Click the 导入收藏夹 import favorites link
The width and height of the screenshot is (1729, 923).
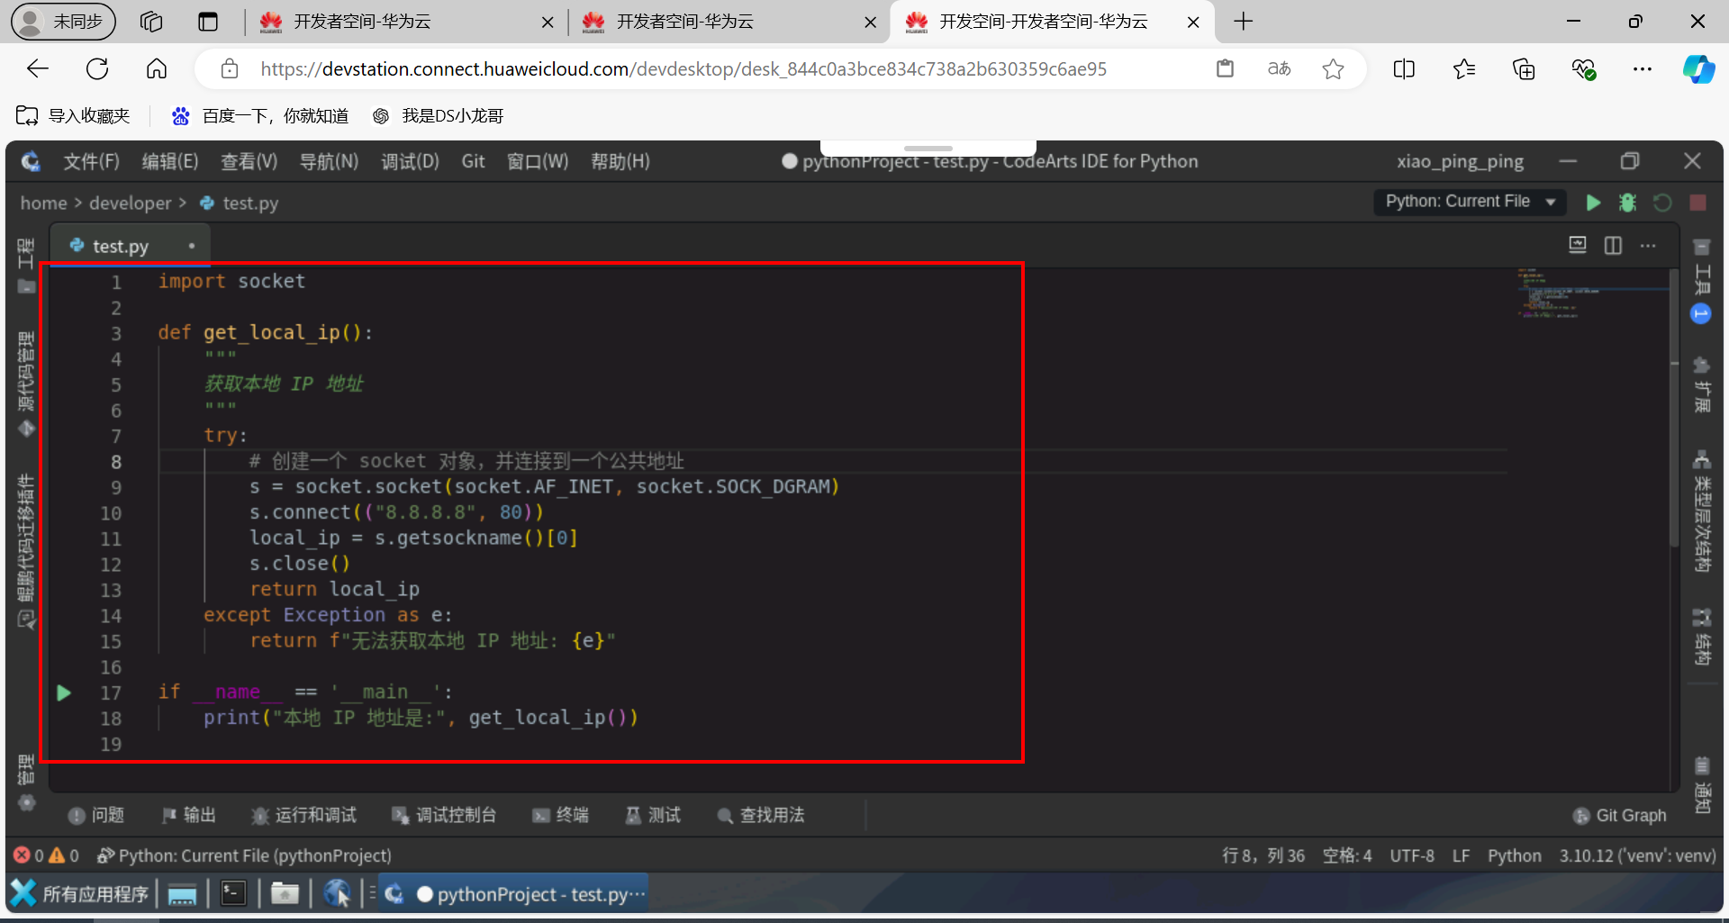click(x=72, y=115)
